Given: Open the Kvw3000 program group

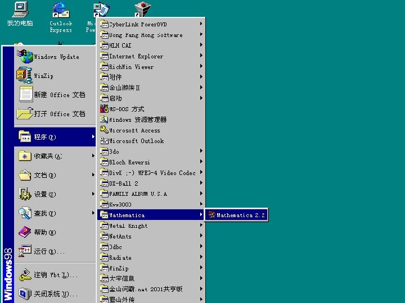Looking at the screenshot, I should (151, 204).
